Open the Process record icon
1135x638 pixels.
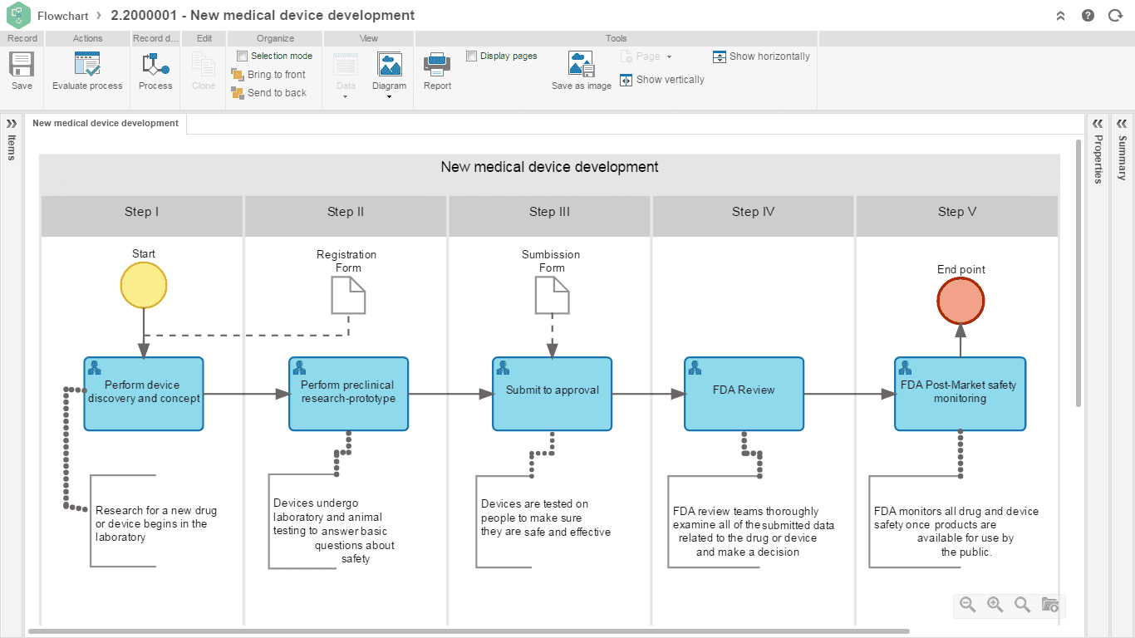[x=155, y=65]
